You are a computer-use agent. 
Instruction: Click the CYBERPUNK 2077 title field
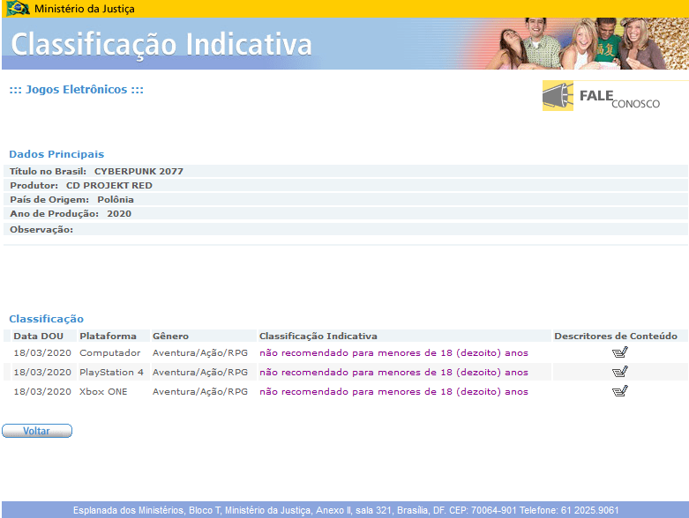[x=345, y=171]
